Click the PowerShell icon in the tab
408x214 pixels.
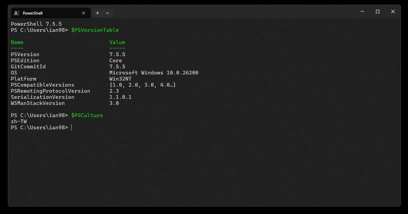[16, 13]
